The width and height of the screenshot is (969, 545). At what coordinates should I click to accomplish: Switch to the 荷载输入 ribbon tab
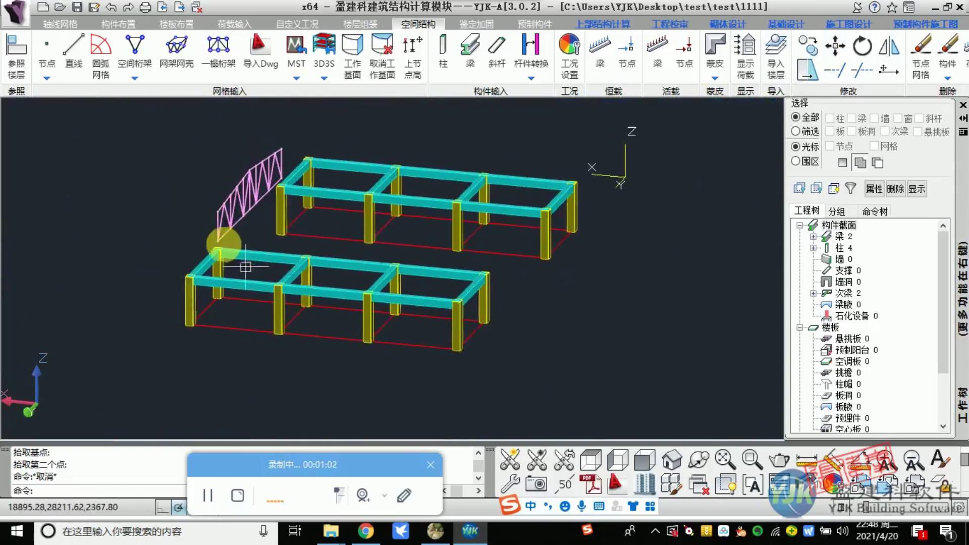point(234,24)
